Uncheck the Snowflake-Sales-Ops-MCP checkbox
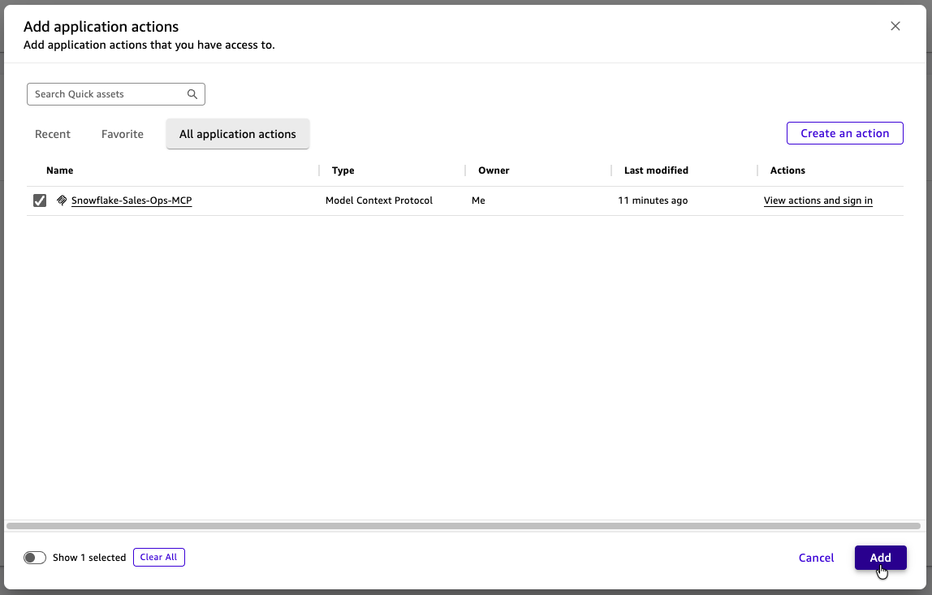The height and width of the screenshot is (595, 932). pyautogui.click(x=40, y=200)
